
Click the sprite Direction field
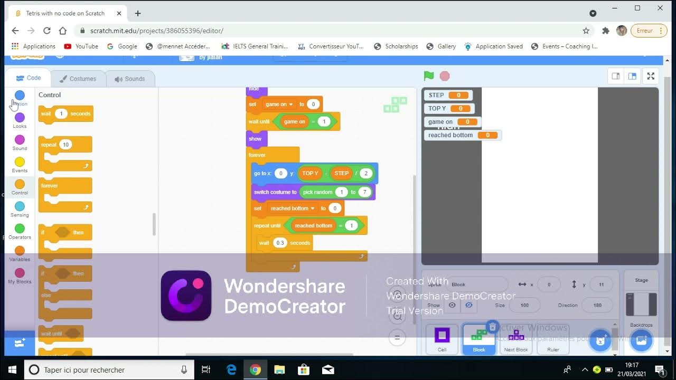point(597,305)
